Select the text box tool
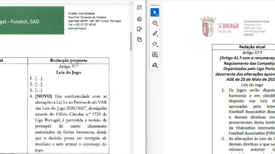Image resolution: width=275 pixels, height=154 pixels. (155, 55)
